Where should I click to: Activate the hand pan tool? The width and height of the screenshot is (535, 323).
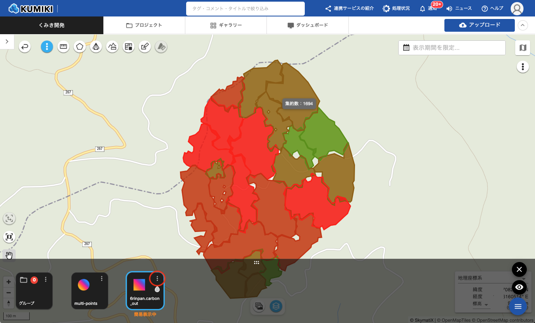(9, 256)
